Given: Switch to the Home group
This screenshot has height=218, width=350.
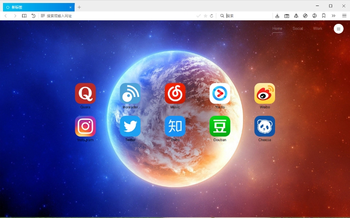Looking at the screenshot, I should [277, 29].
